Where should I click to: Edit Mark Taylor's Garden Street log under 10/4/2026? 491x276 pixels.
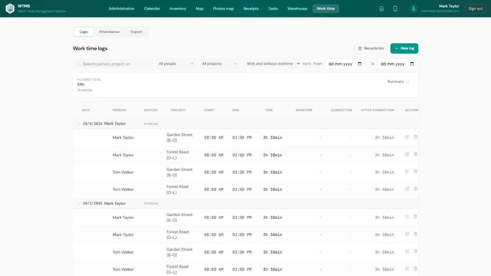[407, 137]
